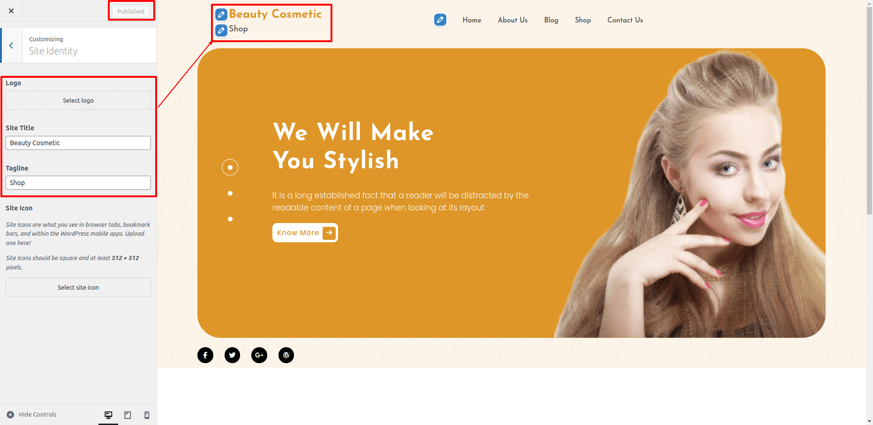The height and width of the screenshot is (425, 873).
Task: Click the Know More button
Action: click(x=305, y=233)
